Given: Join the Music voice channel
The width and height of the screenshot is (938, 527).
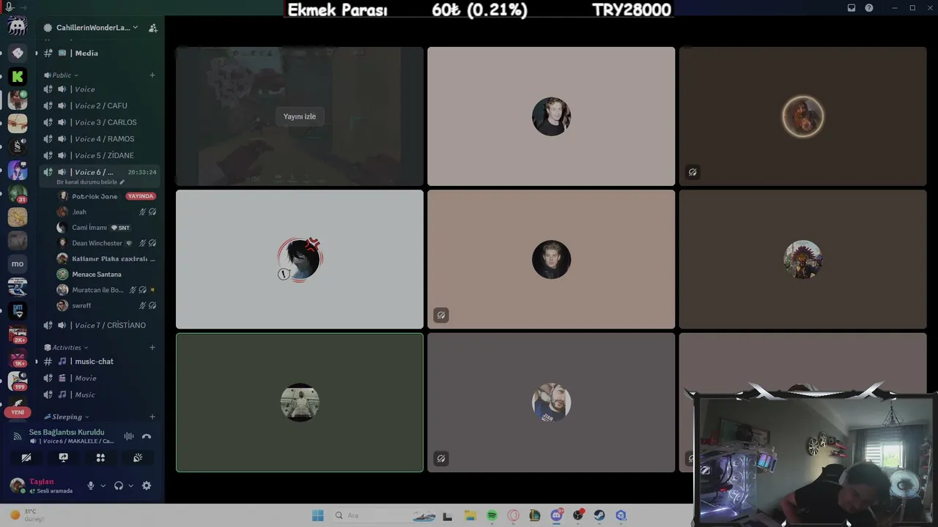Looking at the screenshot, I should (99, 395).
